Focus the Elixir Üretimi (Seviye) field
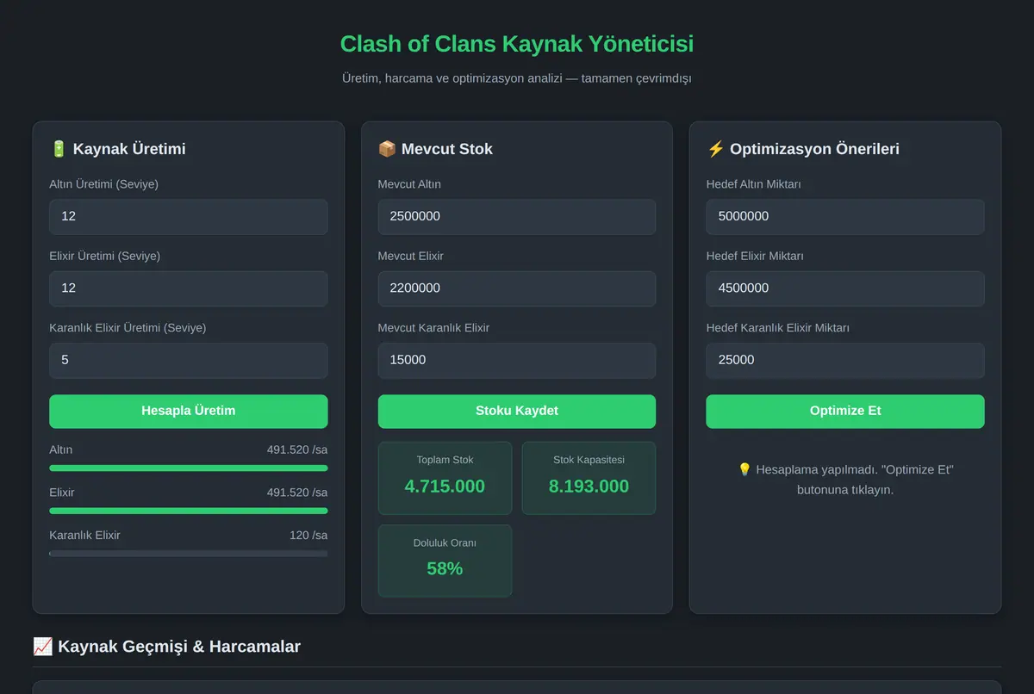 pyautogui.click(x=189, y=288)
